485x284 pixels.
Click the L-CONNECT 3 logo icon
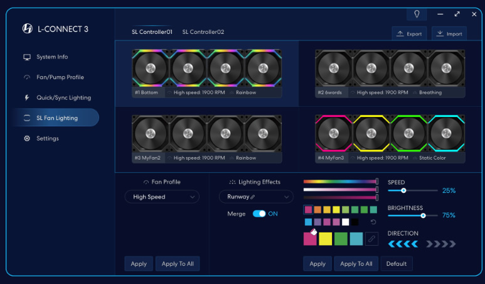(27, 28)
